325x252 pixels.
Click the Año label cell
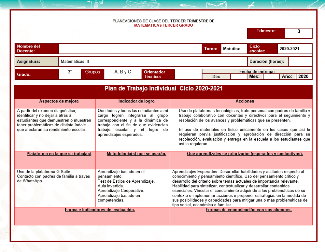coord(288,77)
